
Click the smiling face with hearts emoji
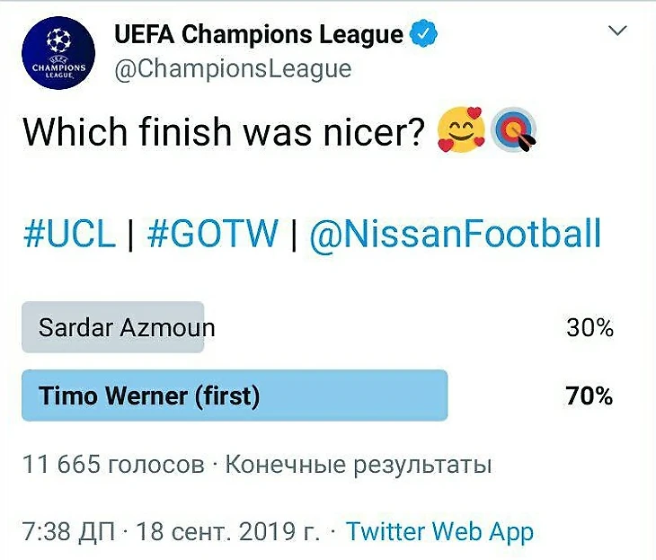(461, 132)
